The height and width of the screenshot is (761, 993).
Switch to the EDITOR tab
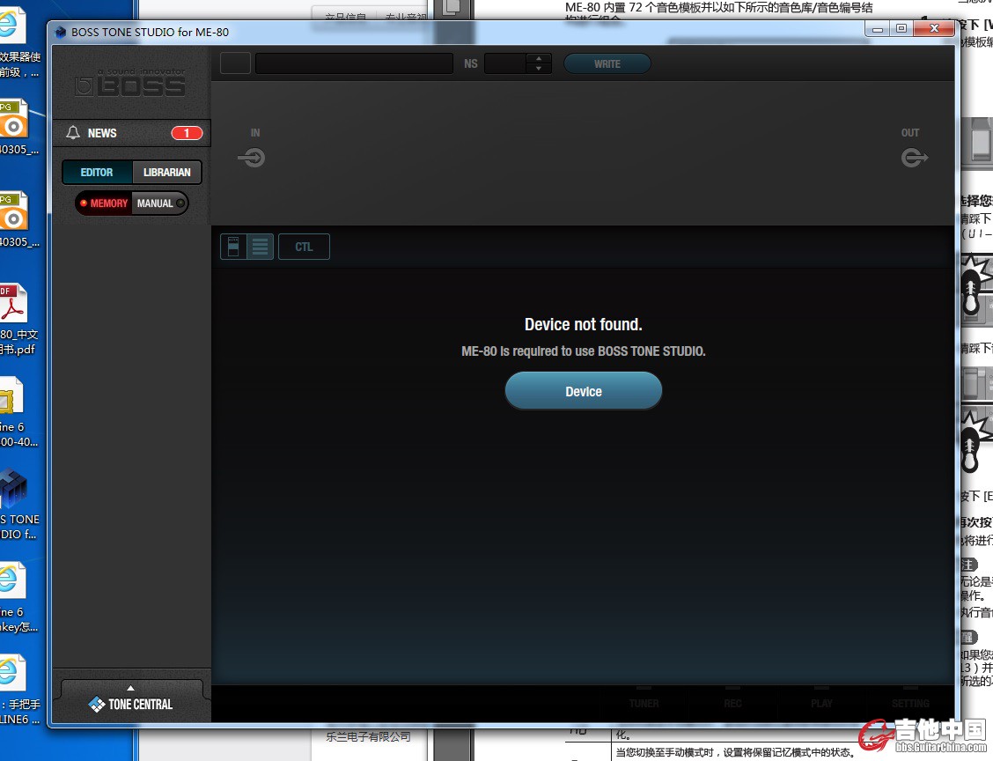[97, 173]
